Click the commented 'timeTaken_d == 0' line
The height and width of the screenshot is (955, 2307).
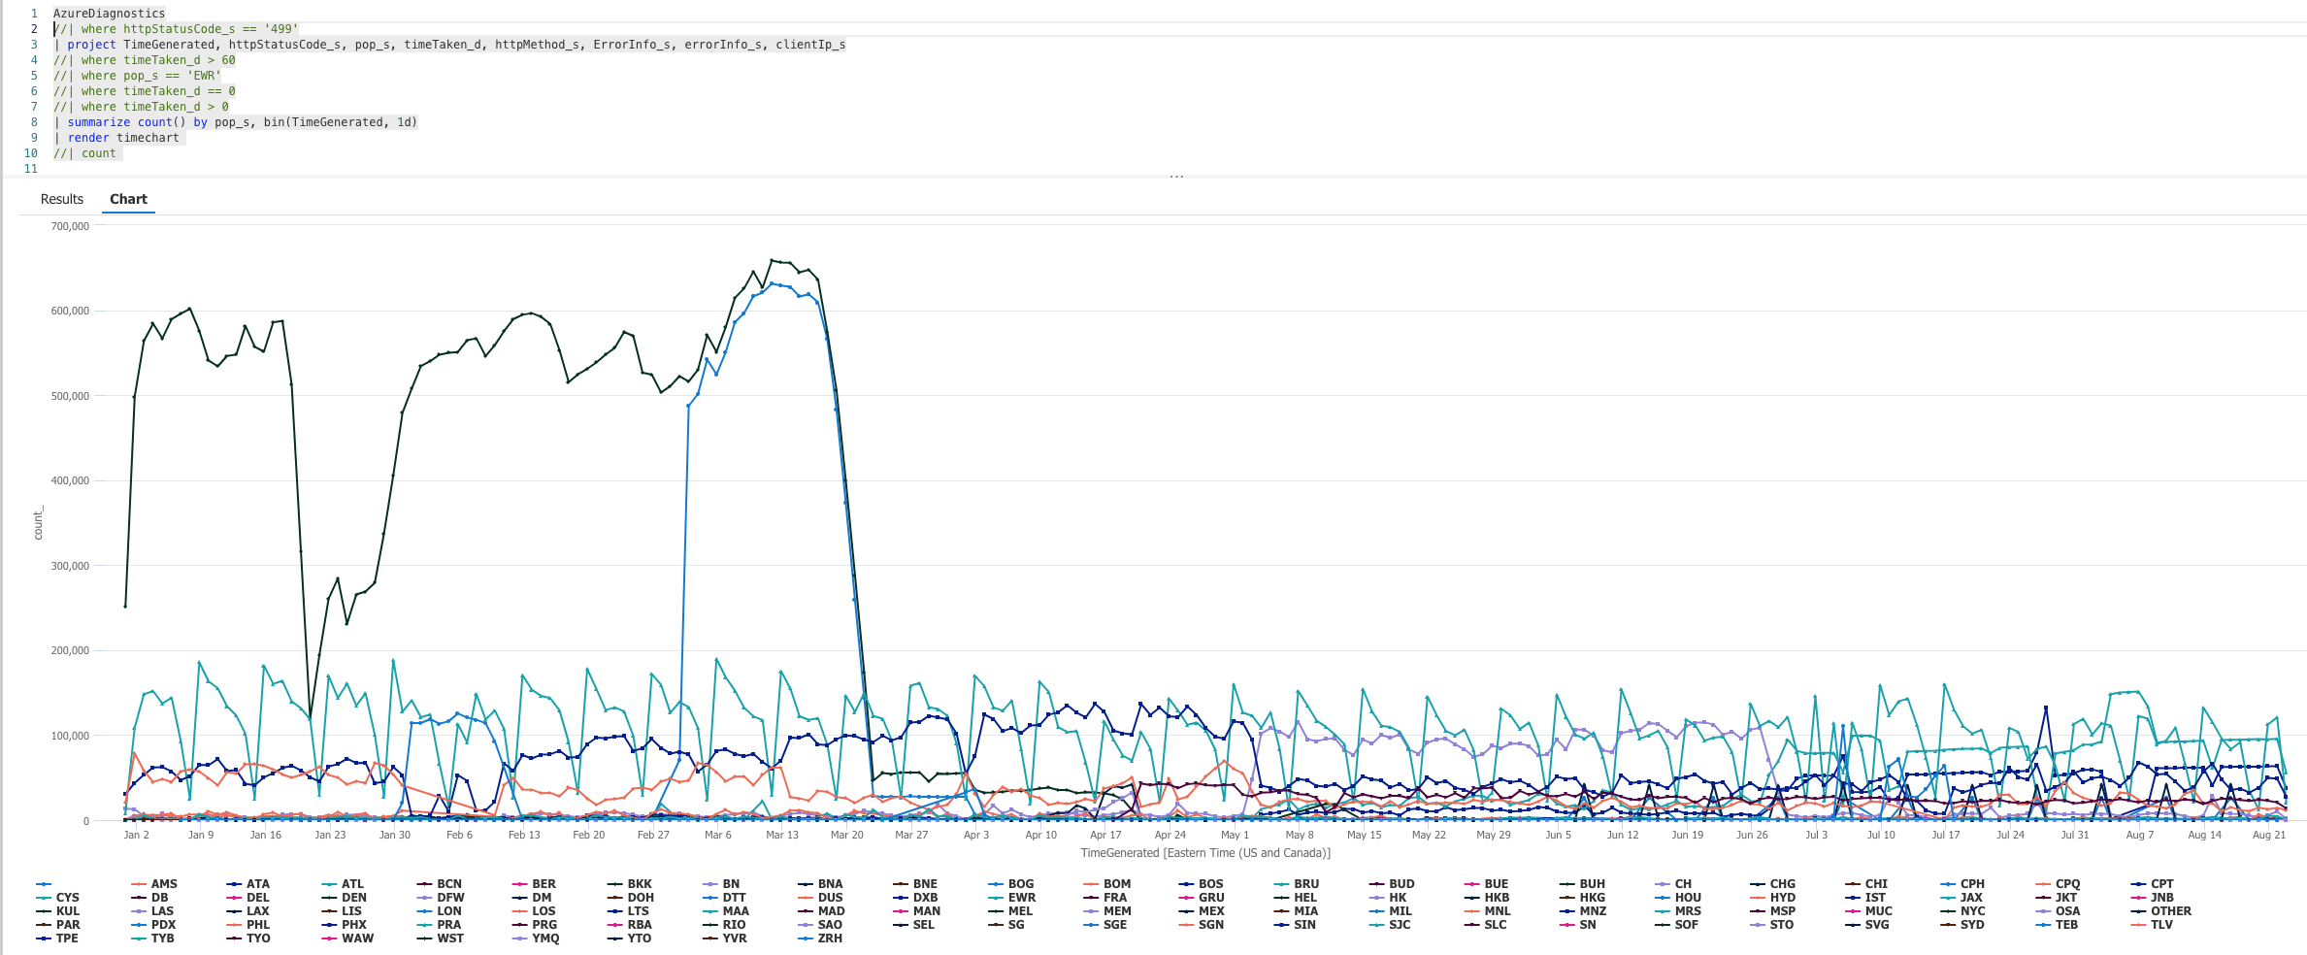pos(145,91)
